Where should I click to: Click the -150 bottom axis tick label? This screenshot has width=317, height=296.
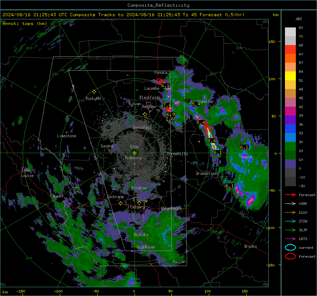pyautogui.click(x=21, y=291)
